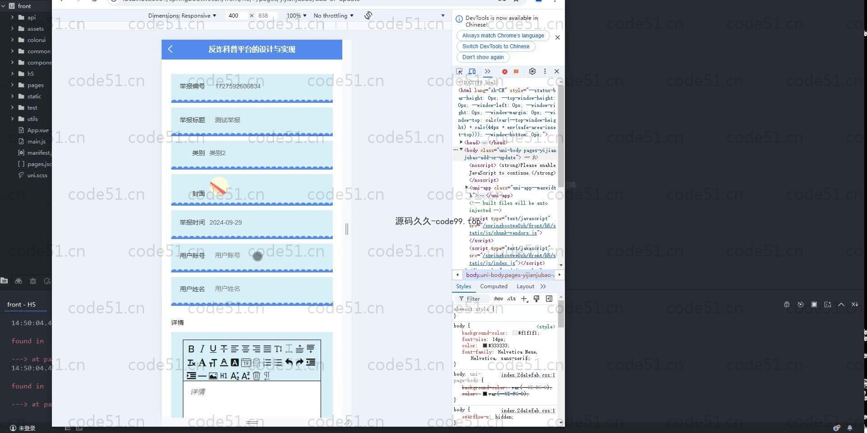Expand the api folder
867x433 pixels.
click(x=12, y=17)
